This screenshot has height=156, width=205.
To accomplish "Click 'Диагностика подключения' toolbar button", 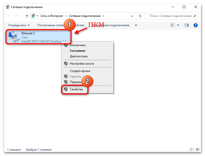I will pos(111,25).
